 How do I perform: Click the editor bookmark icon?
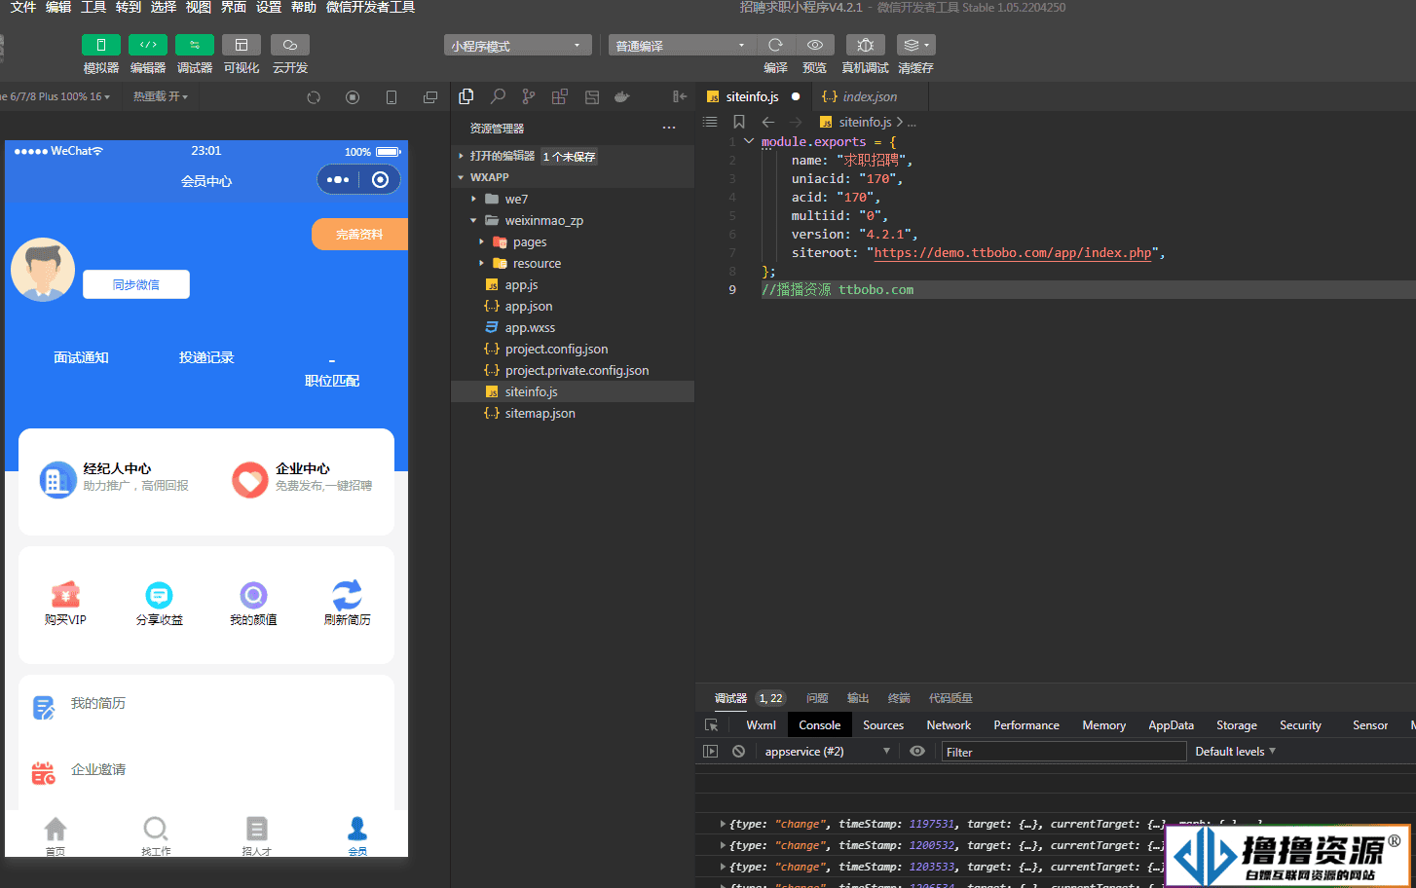click(x=739, y=122)
